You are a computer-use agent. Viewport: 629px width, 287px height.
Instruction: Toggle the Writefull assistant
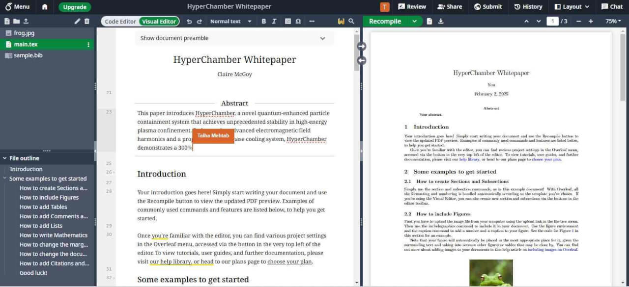[x=341, y=21]
